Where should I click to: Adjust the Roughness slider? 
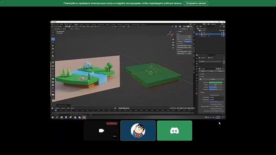click(x=216, y=89)
